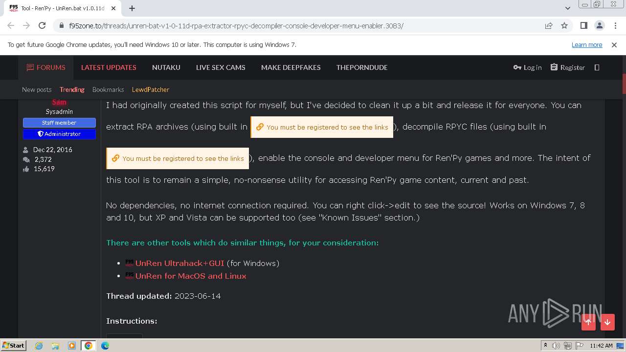Screen dimensions: 626x352
Task: Go back with the browser back arrow
Action: pyautogui.click(x=11, y=25)
